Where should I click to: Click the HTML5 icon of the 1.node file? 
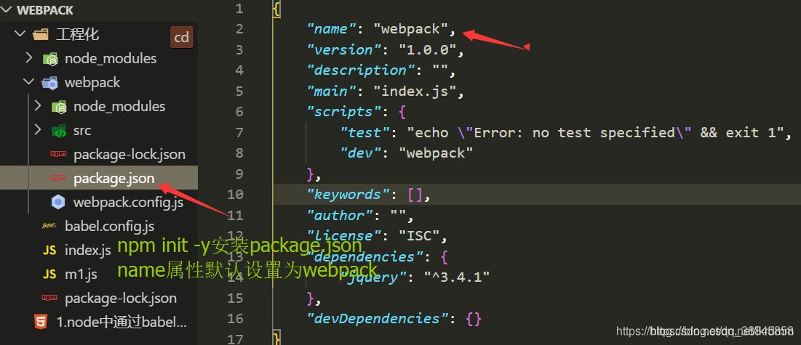tap(41, 322)
